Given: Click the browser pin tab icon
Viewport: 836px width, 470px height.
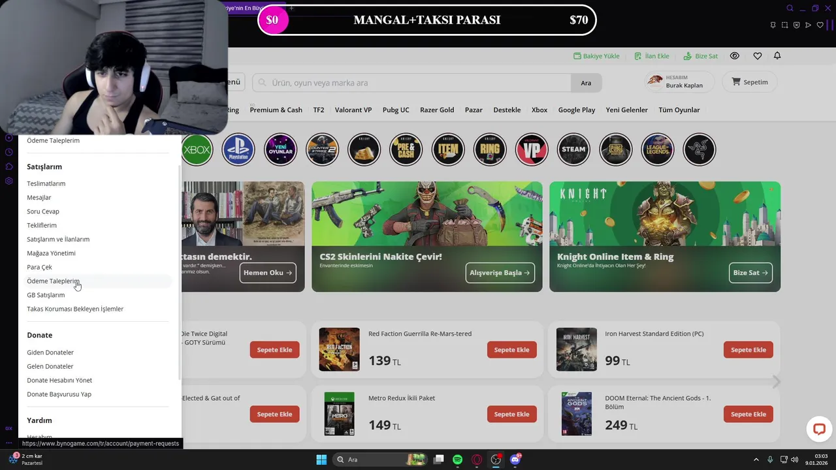Looking at the screenshot, I should point(773,25).
